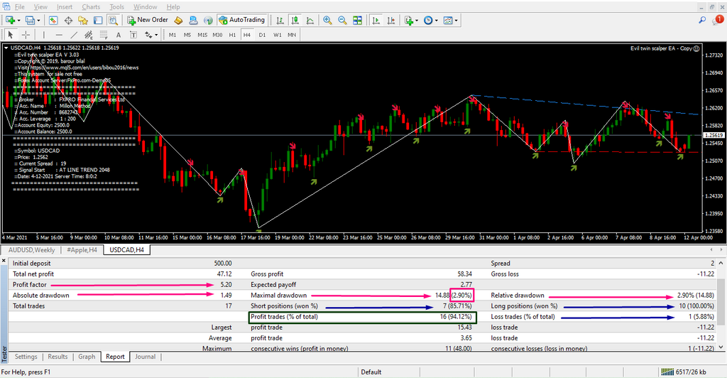Select the Equidistant Channel tool
The width and height of the screenshot is (727, 378).
click(x=89, y=35)
